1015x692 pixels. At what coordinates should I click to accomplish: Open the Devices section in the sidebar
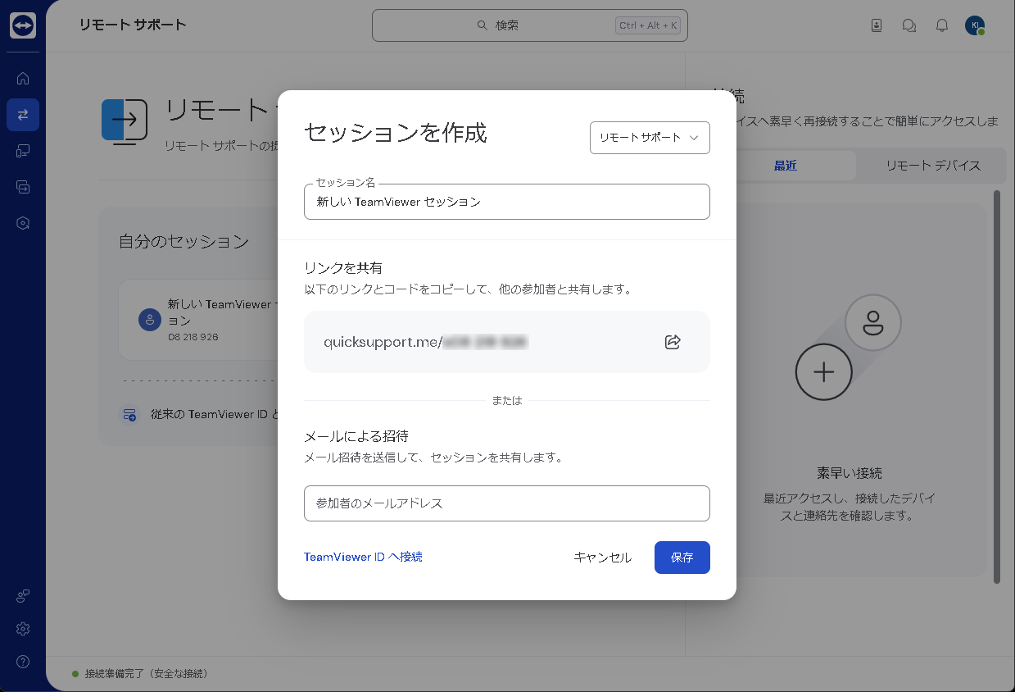click(x=22, y=151)
